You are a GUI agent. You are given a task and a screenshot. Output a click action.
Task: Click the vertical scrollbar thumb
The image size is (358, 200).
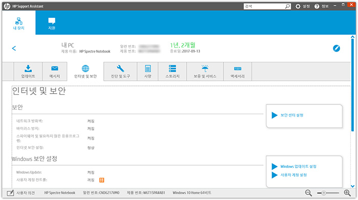(x=353, y=85)
